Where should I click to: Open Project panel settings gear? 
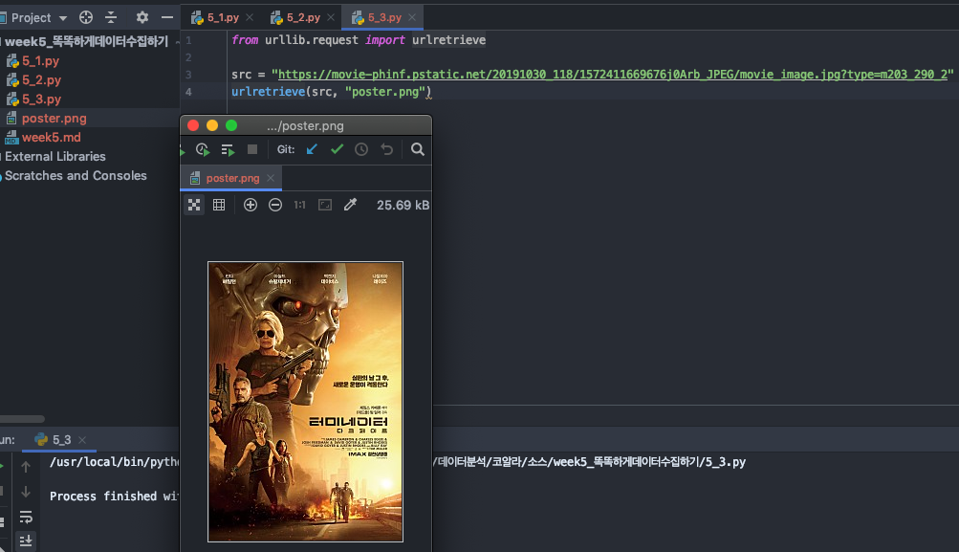(x=142, y=18)
